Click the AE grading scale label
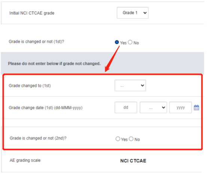The width and height of the screenshot is (207, 174). (x=25, y=161)
